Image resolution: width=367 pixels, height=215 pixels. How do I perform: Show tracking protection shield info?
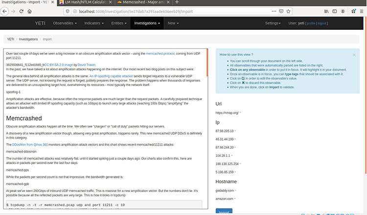68,11
